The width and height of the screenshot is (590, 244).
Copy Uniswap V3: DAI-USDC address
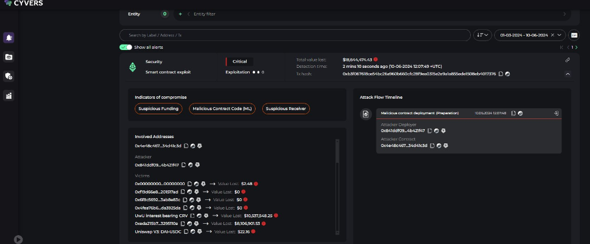click(x=187, y=232)
